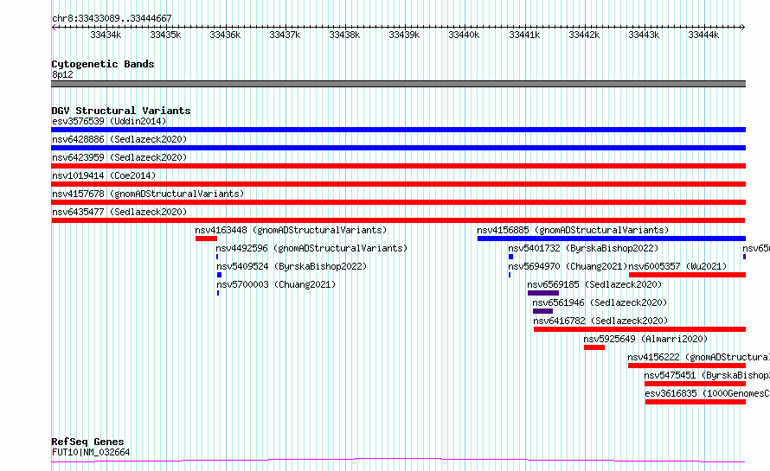Click the chr8:33433089..33444667 position label
This screenshot has height=471, width=770.
click(x=112, y=19)
